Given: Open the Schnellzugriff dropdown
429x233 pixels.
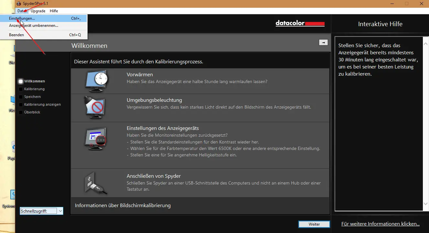Looking at the screenshot, I should click(41, 211).
